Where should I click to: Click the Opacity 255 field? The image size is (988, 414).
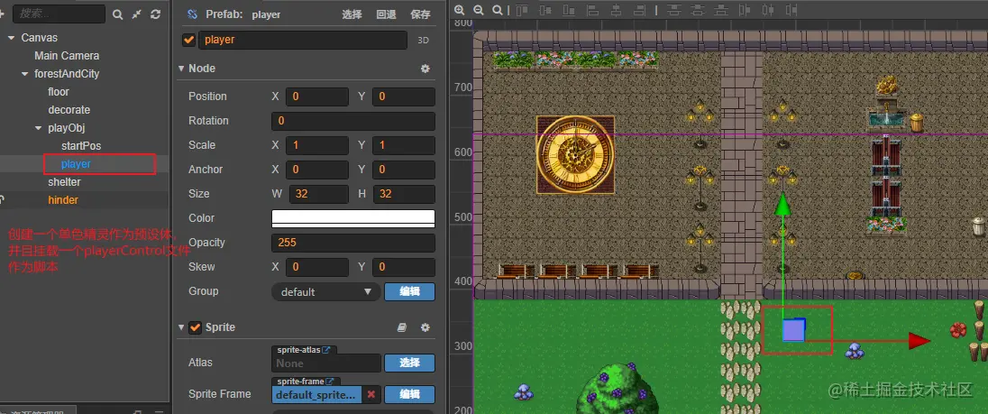point(353,243)
